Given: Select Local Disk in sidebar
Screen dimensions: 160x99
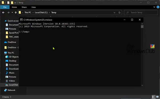Looking at the screenshot, I should [12, 85].
